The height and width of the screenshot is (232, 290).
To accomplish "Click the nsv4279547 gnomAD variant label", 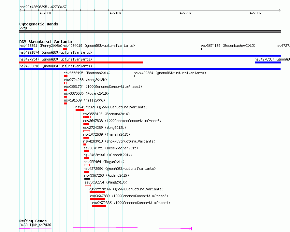I will 56,59.
